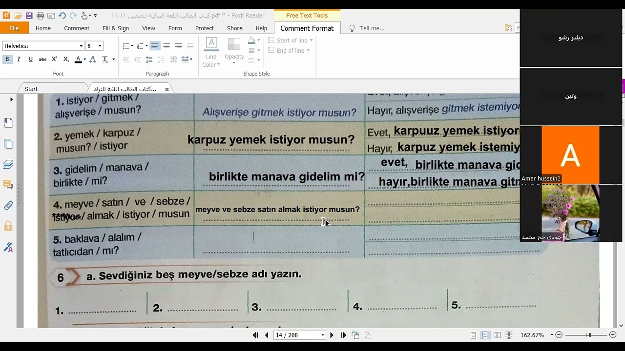Apply Superscript formatting
625x351 pixels.
[54, 59]
